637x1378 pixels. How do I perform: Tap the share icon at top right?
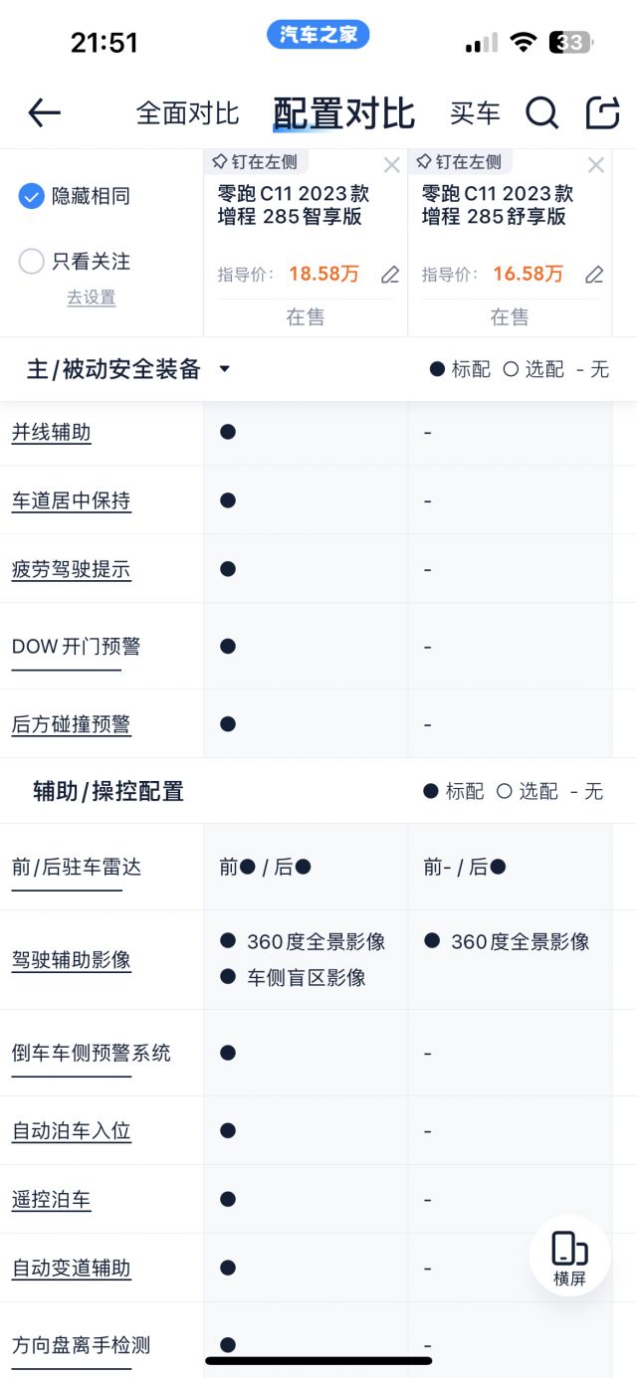click(x=602, y=112)
